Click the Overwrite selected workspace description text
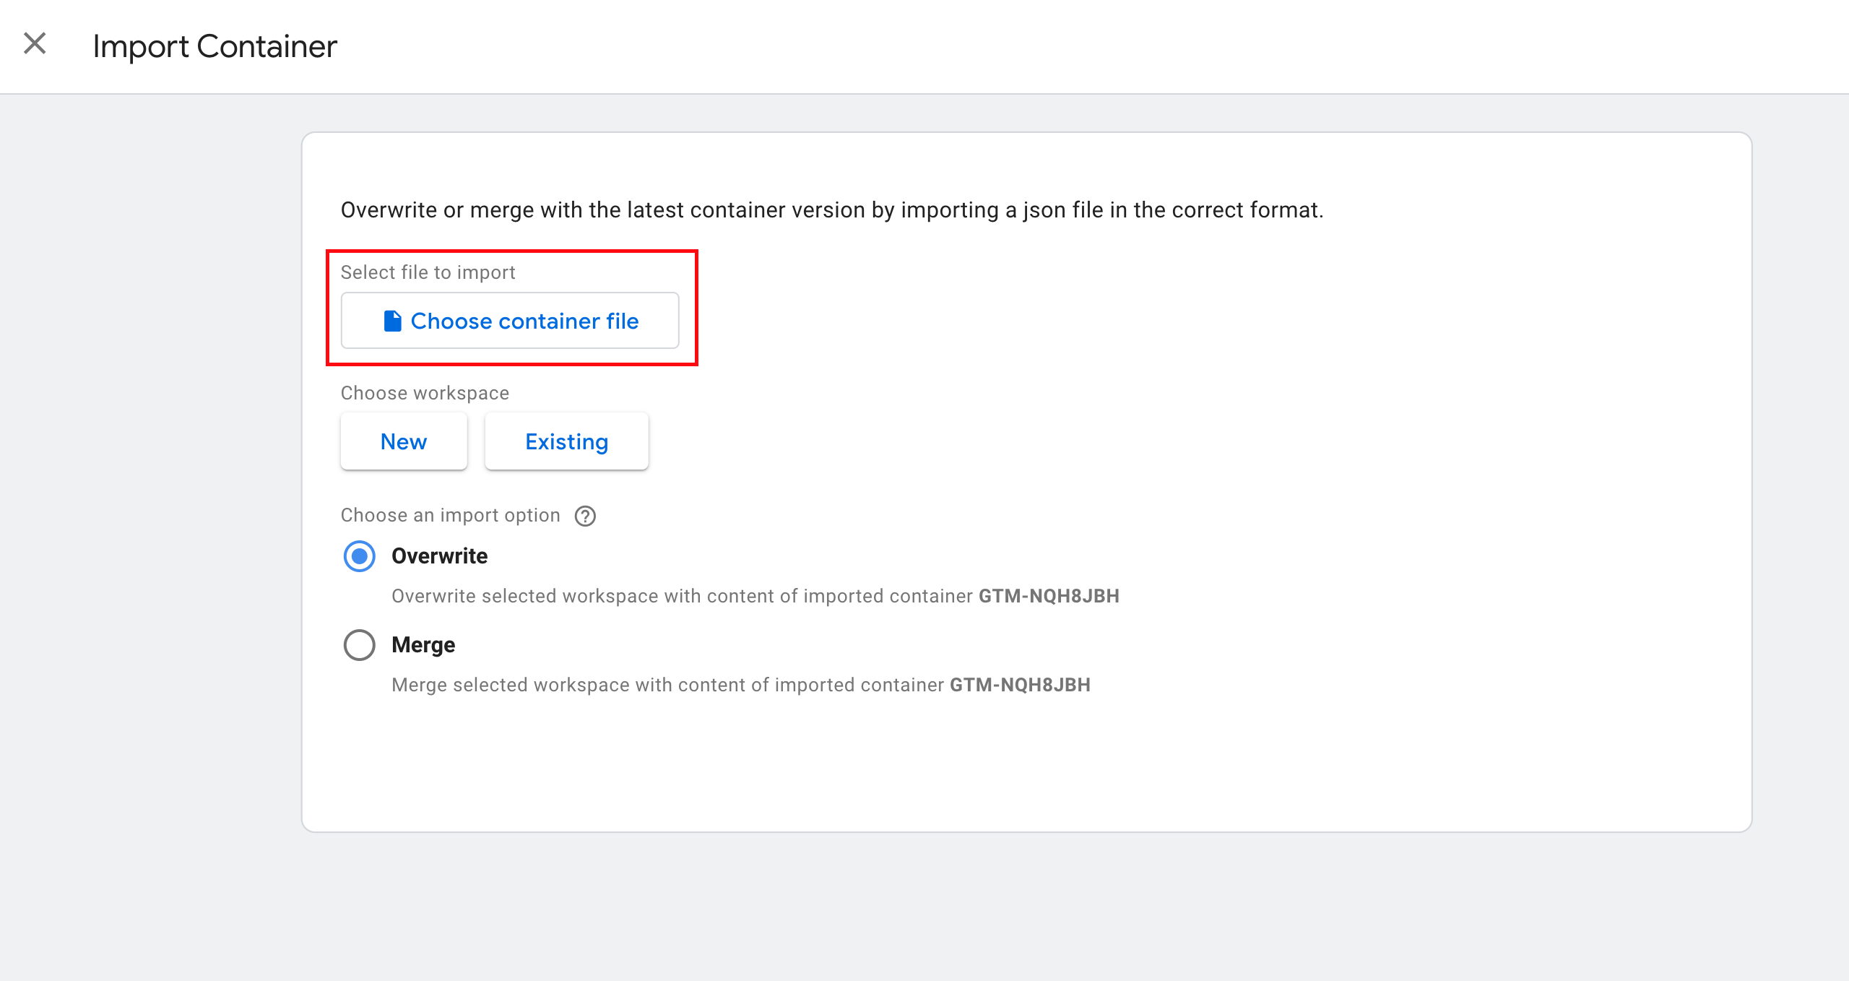 (682, 596)
